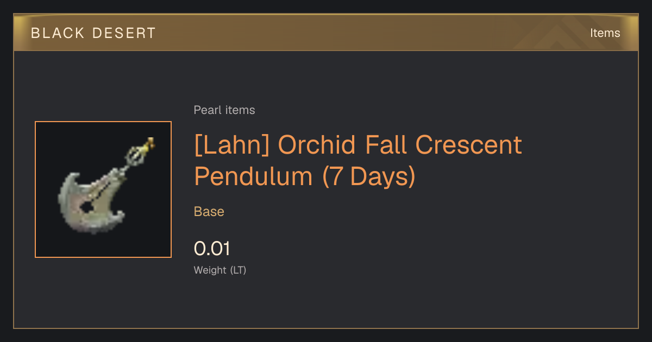Screen dimensions: 652x342
Task: Click the word Crescent in the item name
Action: [468, 145]
